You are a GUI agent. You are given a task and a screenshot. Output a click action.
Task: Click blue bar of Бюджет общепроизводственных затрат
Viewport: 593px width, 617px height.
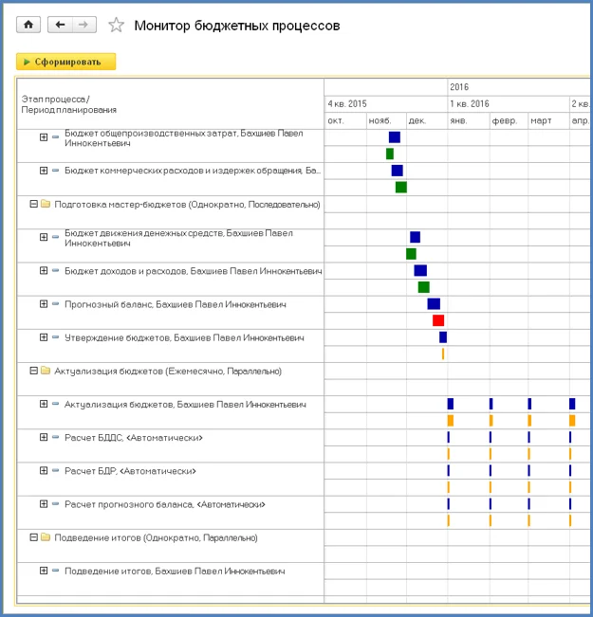pos(395,136)
